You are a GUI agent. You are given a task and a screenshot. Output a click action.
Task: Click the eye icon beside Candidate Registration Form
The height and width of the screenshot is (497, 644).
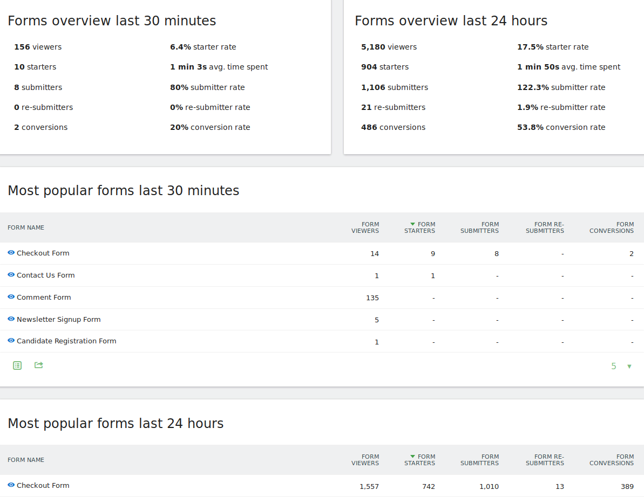coord(11,341)
